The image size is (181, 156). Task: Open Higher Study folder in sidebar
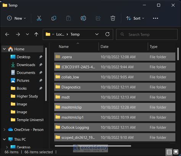(x=27, y=96)
